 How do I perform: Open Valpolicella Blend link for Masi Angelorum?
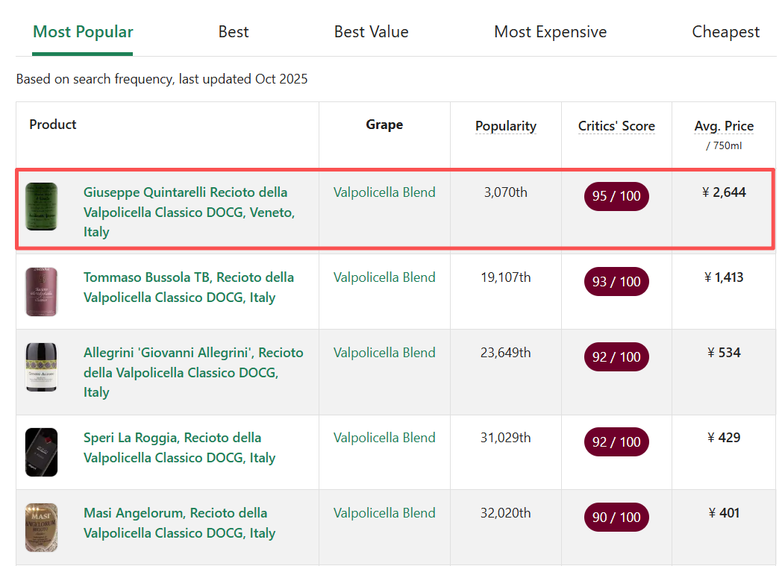click(384, 513)
